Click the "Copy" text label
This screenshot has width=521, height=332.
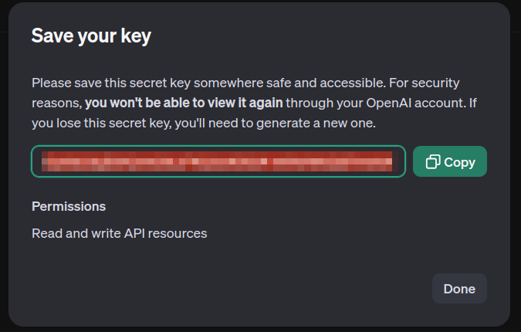click(460, 162)
